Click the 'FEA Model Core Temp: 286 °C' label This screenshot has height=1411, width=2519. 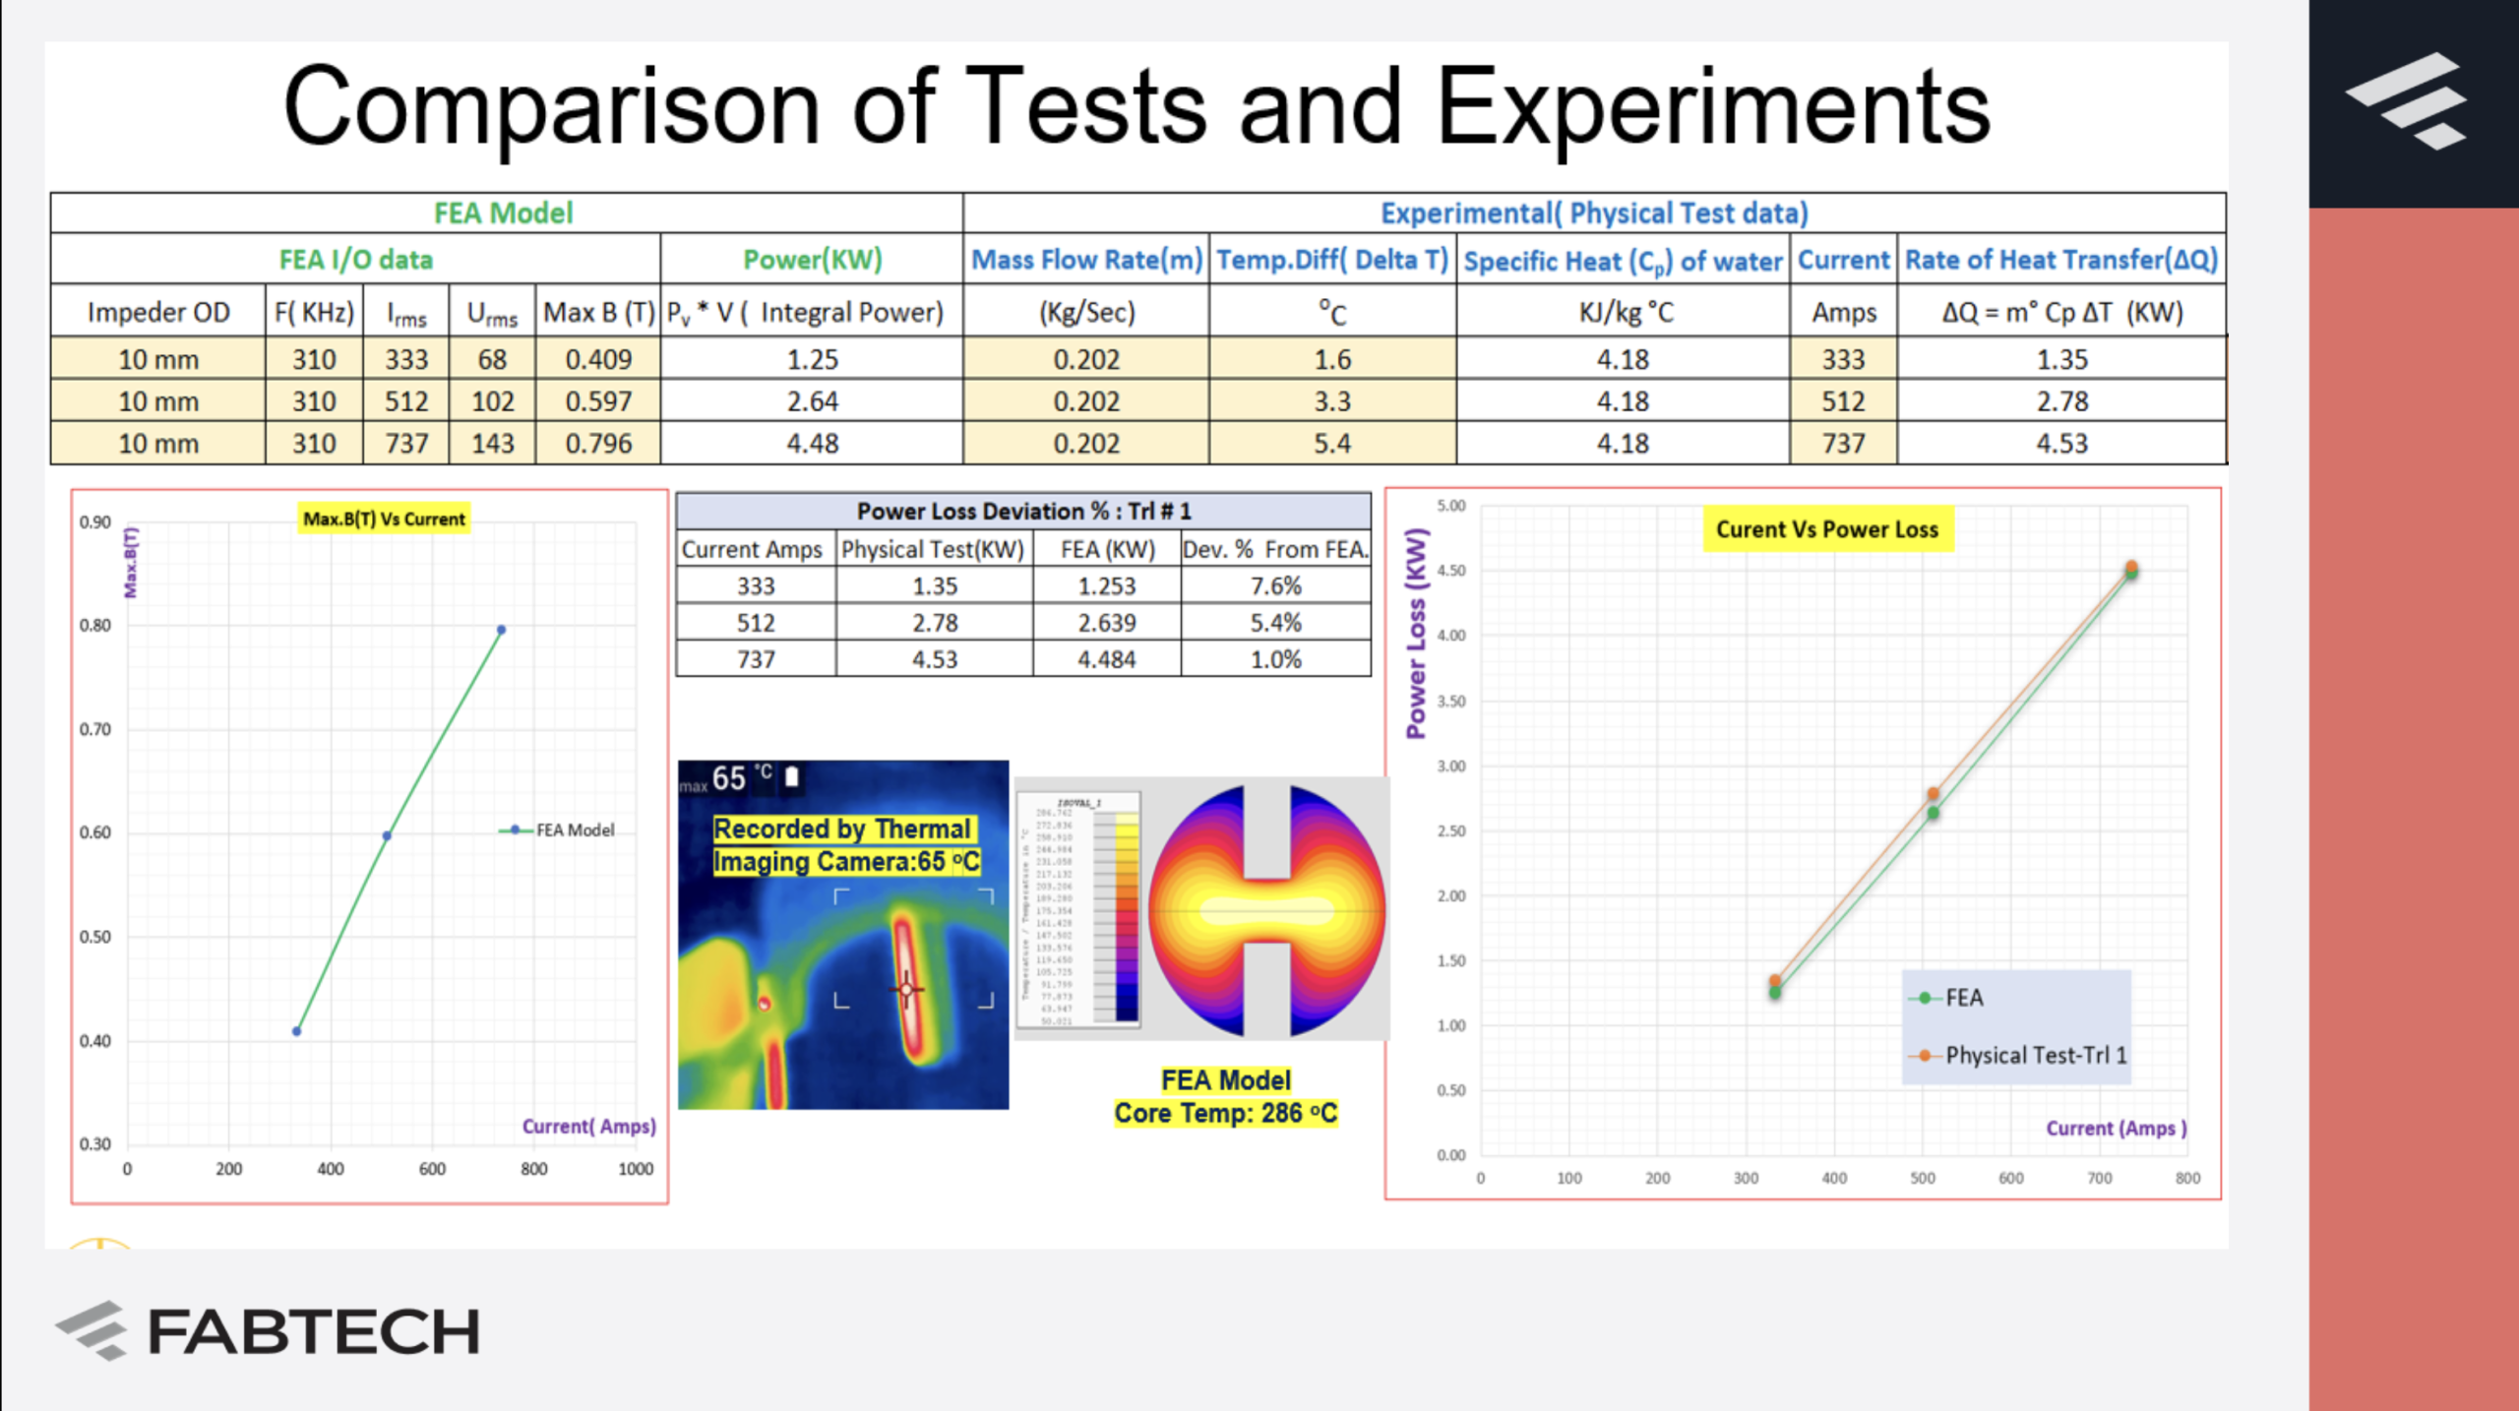point(1225,1096)
